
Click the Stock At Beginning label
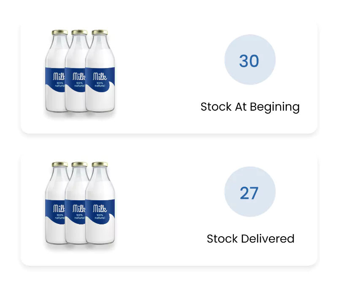[x=250, y=107]
